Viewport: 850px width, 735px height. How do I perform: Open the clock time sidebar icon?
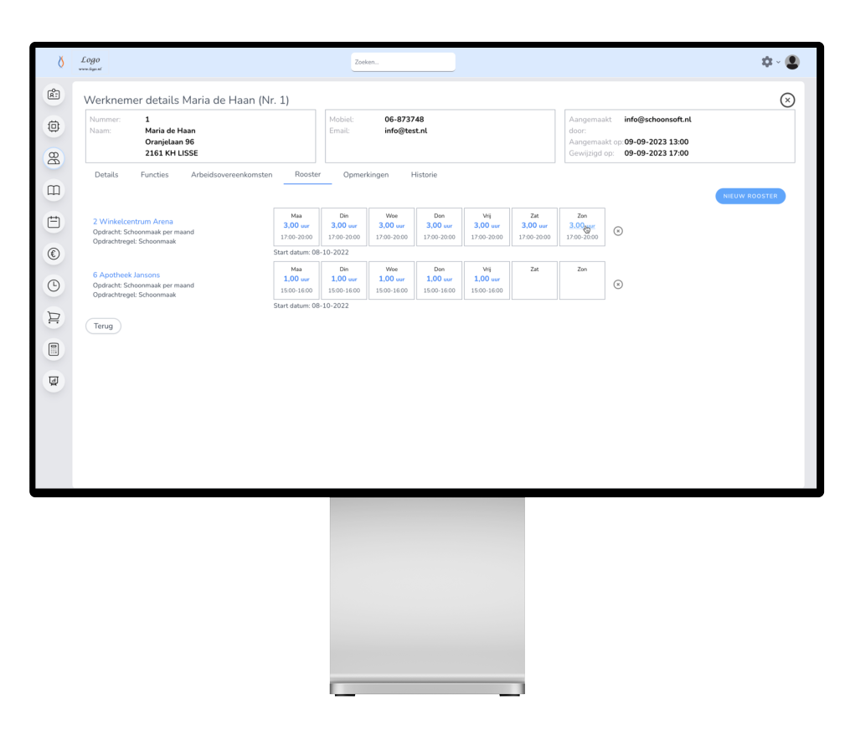(54, 285)
